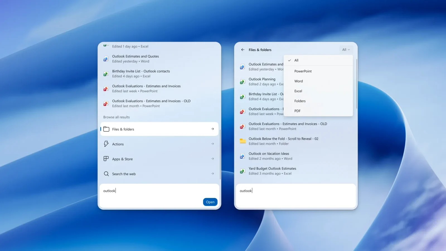
Task: Open Birthday Invite List - Outlook contacts result
Action: tap(159, 74)
